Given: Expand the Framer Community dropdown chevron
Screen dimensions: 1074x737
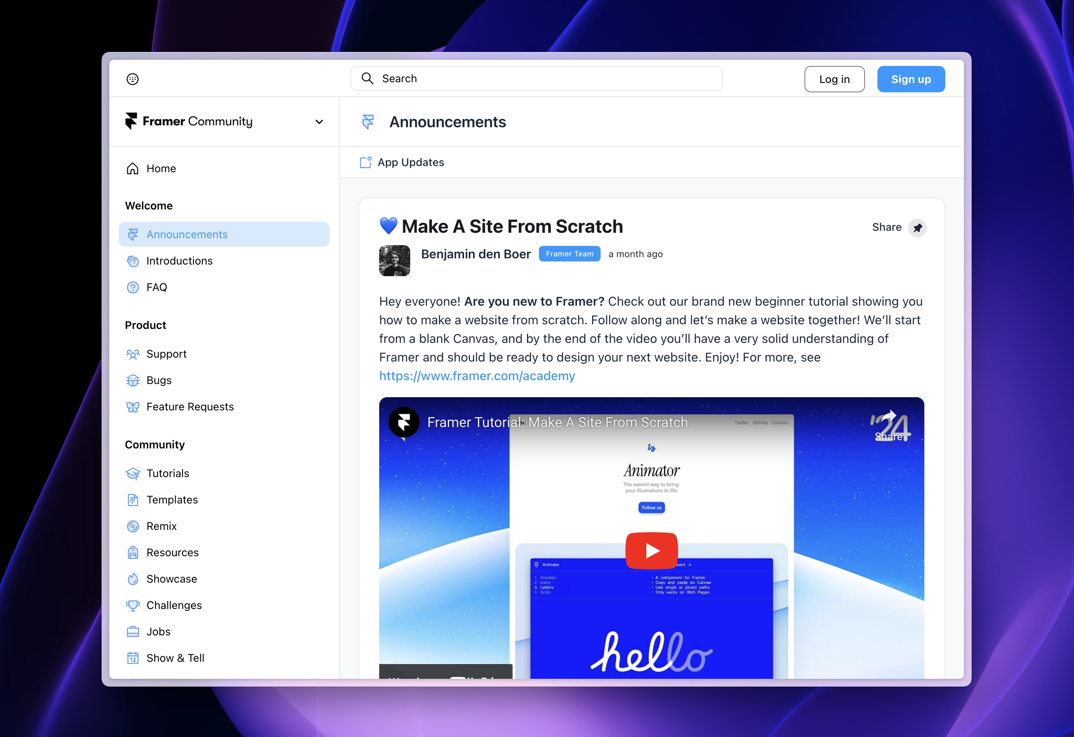Looking at the screenshot, I should [319, 121].
